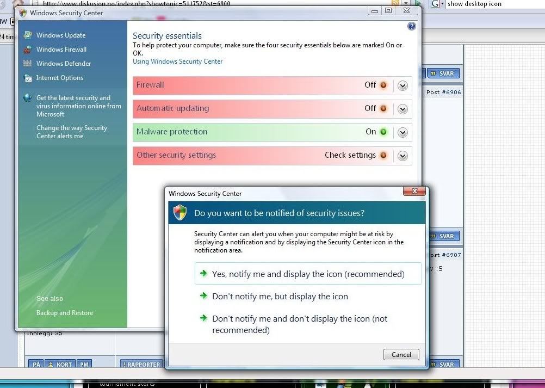Screen dimensions: 545x388
Task: Click the PM button in the forum page
Action: pos(84,364)
